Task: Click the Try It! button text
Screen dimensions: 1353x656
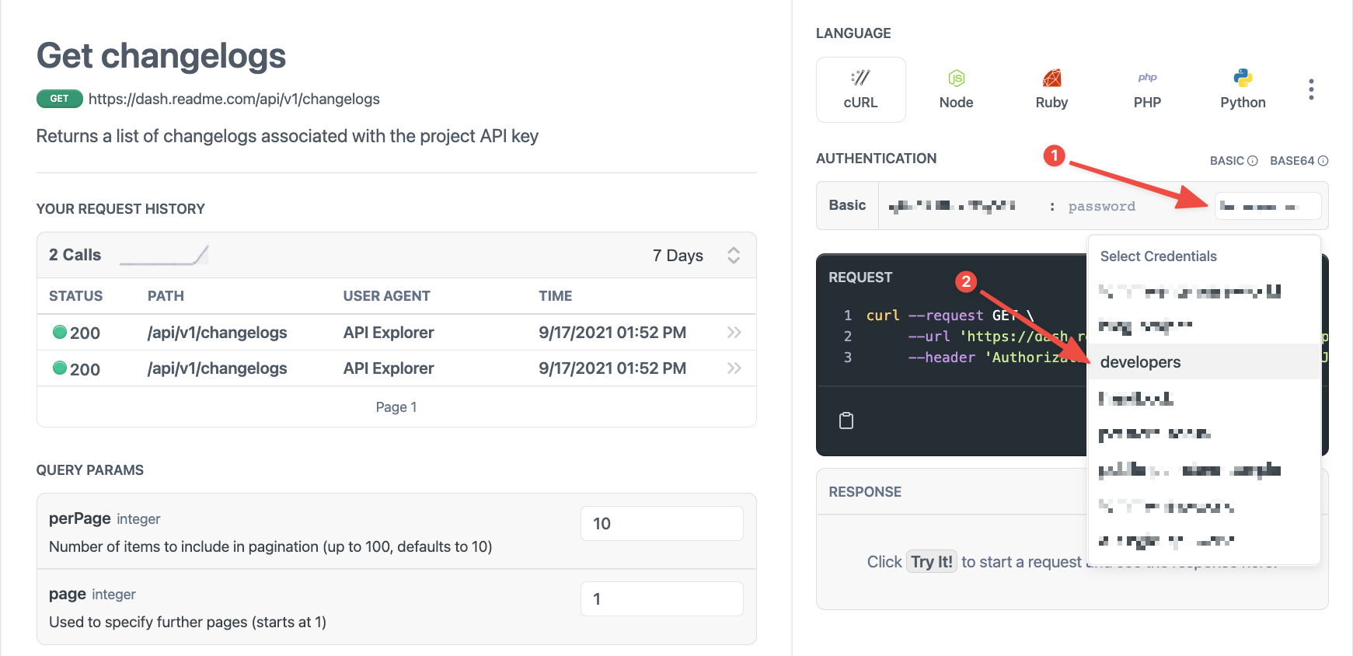Action: (932, 562)
